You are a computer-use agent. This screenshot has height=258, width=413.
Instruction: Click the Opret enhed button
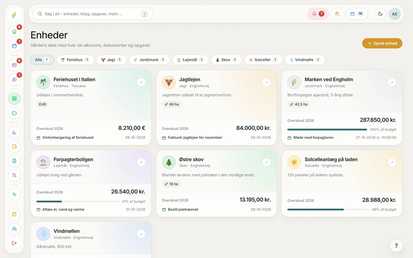382,43
